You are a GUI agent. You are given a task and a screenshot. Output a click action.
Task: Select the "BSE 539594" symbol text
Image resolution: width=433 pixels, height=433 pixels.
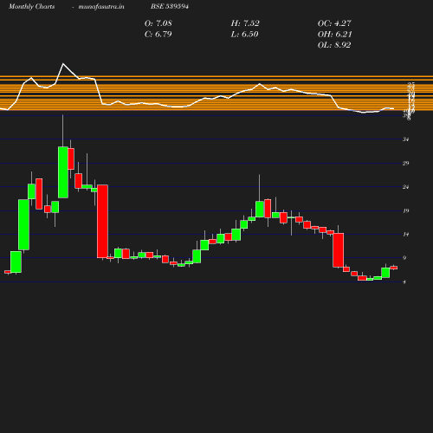[170, 6]
